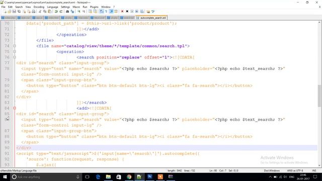Click the </file> tag on line 73

[45, 40]
